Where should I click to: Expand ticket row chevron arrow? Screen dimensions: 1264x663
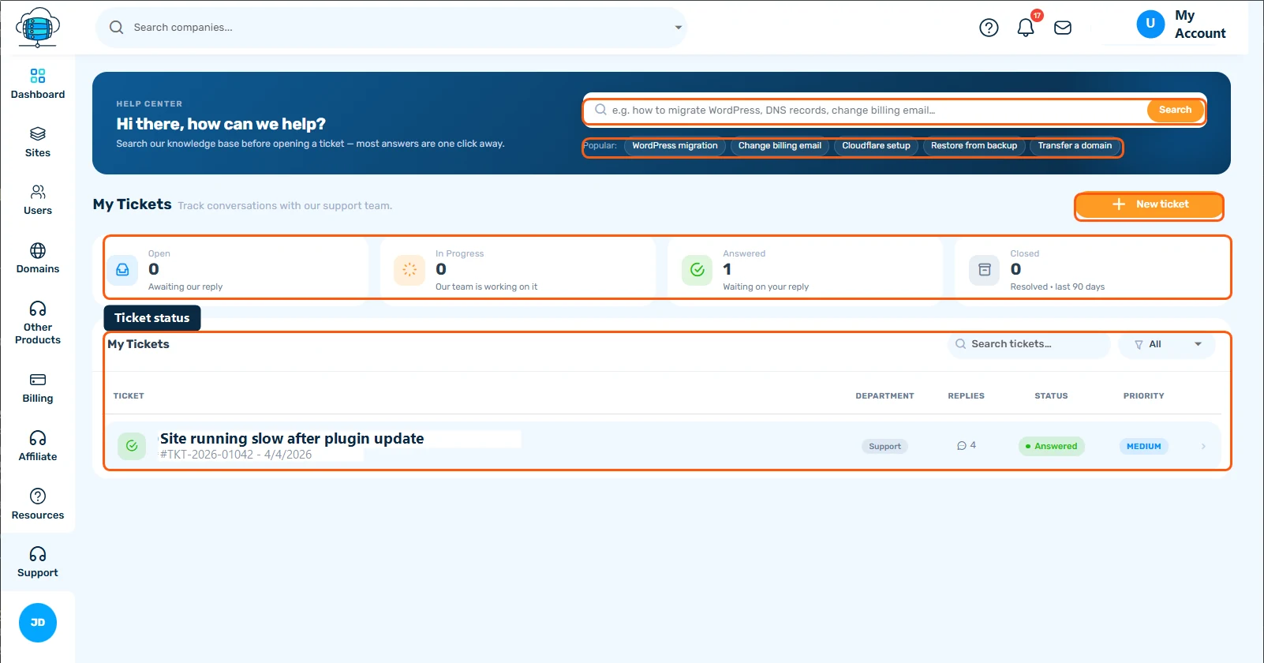[x=1203, y=446]
